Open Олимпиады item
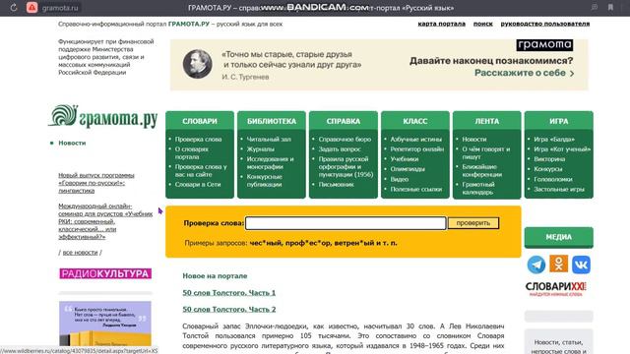 pos(408,169)
